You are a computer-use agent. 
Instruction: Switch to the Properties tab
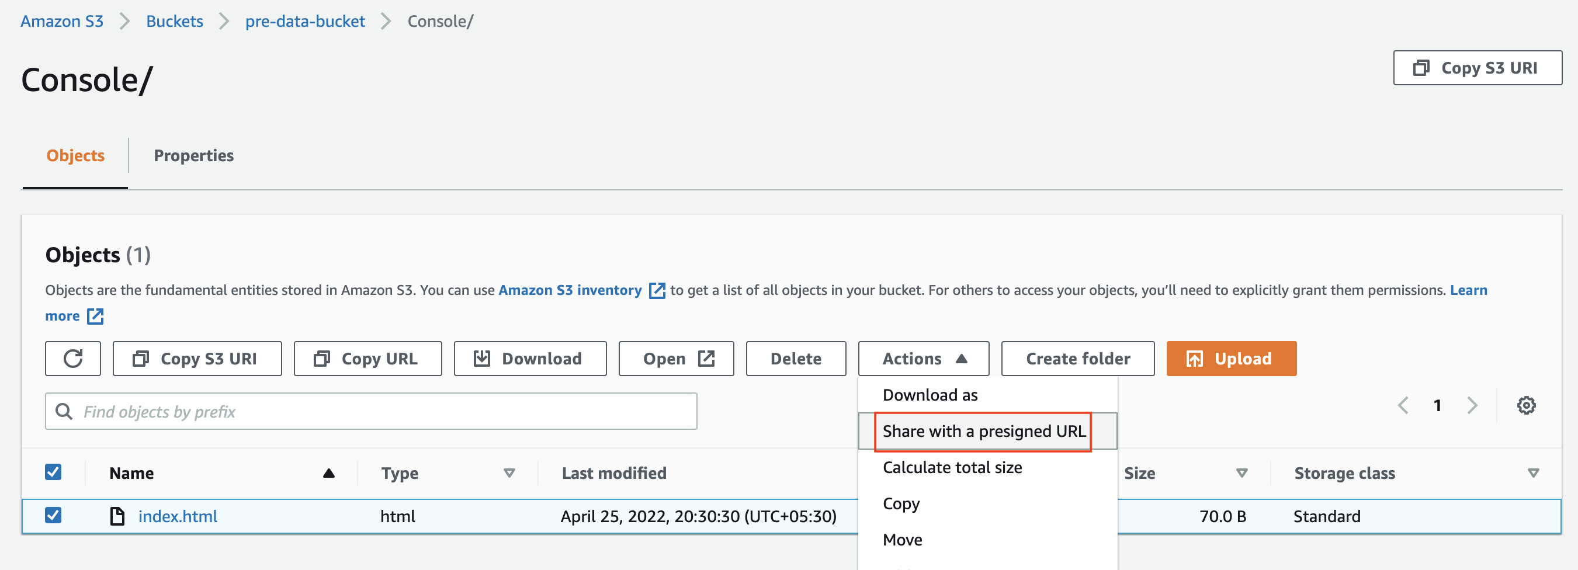[x=193, y=155]
